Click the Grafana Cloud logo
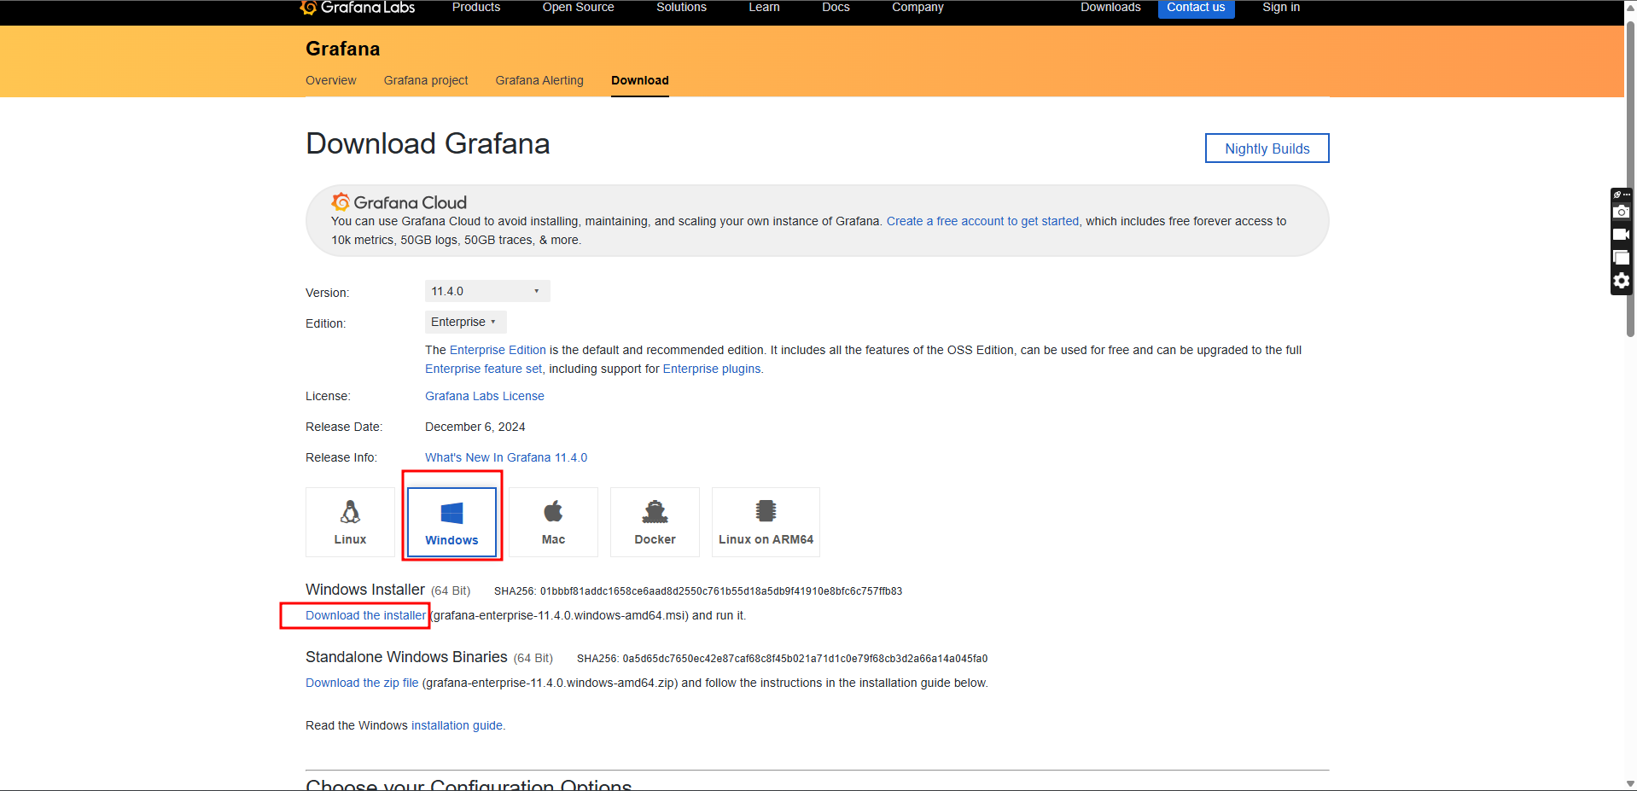The height and width of the screenshot is (791, 1637). click(x=399, y=202)
